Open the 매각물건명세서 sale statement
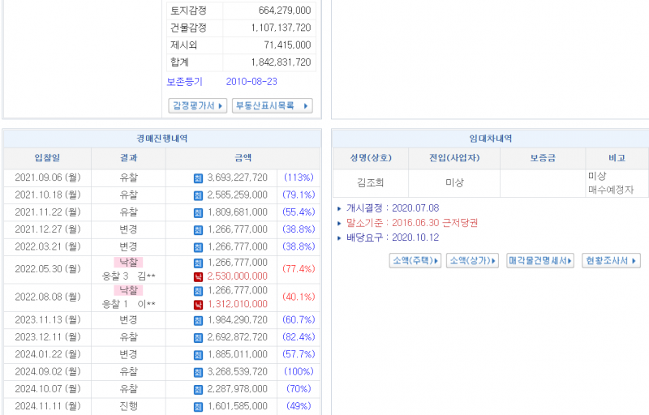The image size is (649, 415). (540, 261)
